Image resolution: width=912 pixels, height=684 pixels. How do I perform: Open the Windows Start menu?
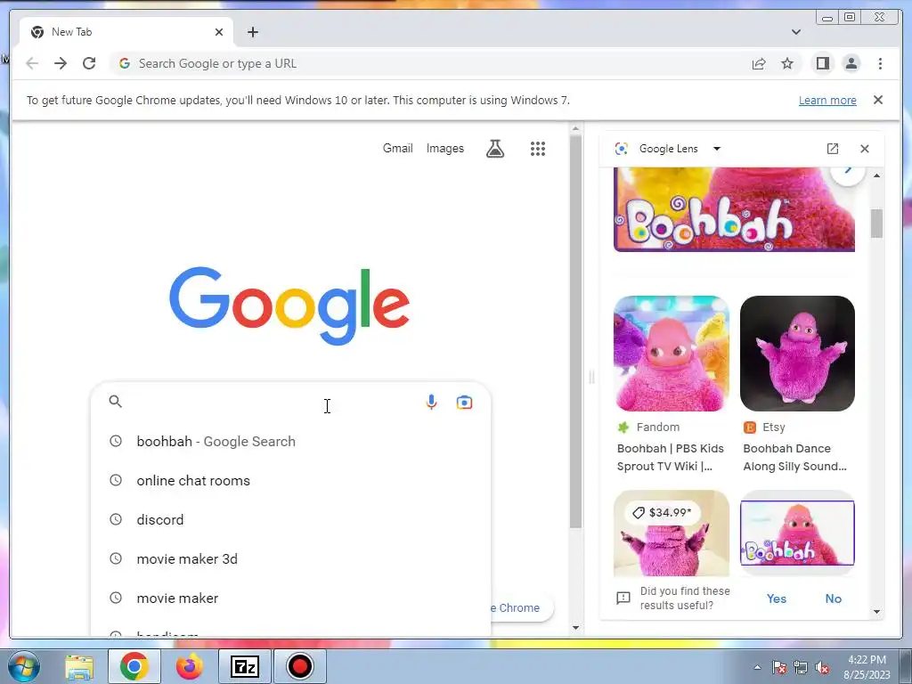coord(23,666)
